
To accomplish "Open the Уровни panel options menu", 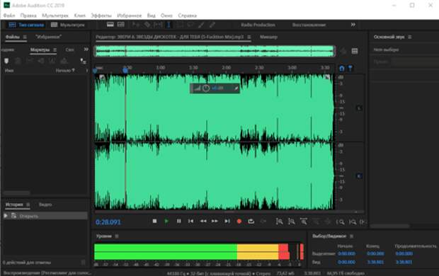I will click(117, 236).
